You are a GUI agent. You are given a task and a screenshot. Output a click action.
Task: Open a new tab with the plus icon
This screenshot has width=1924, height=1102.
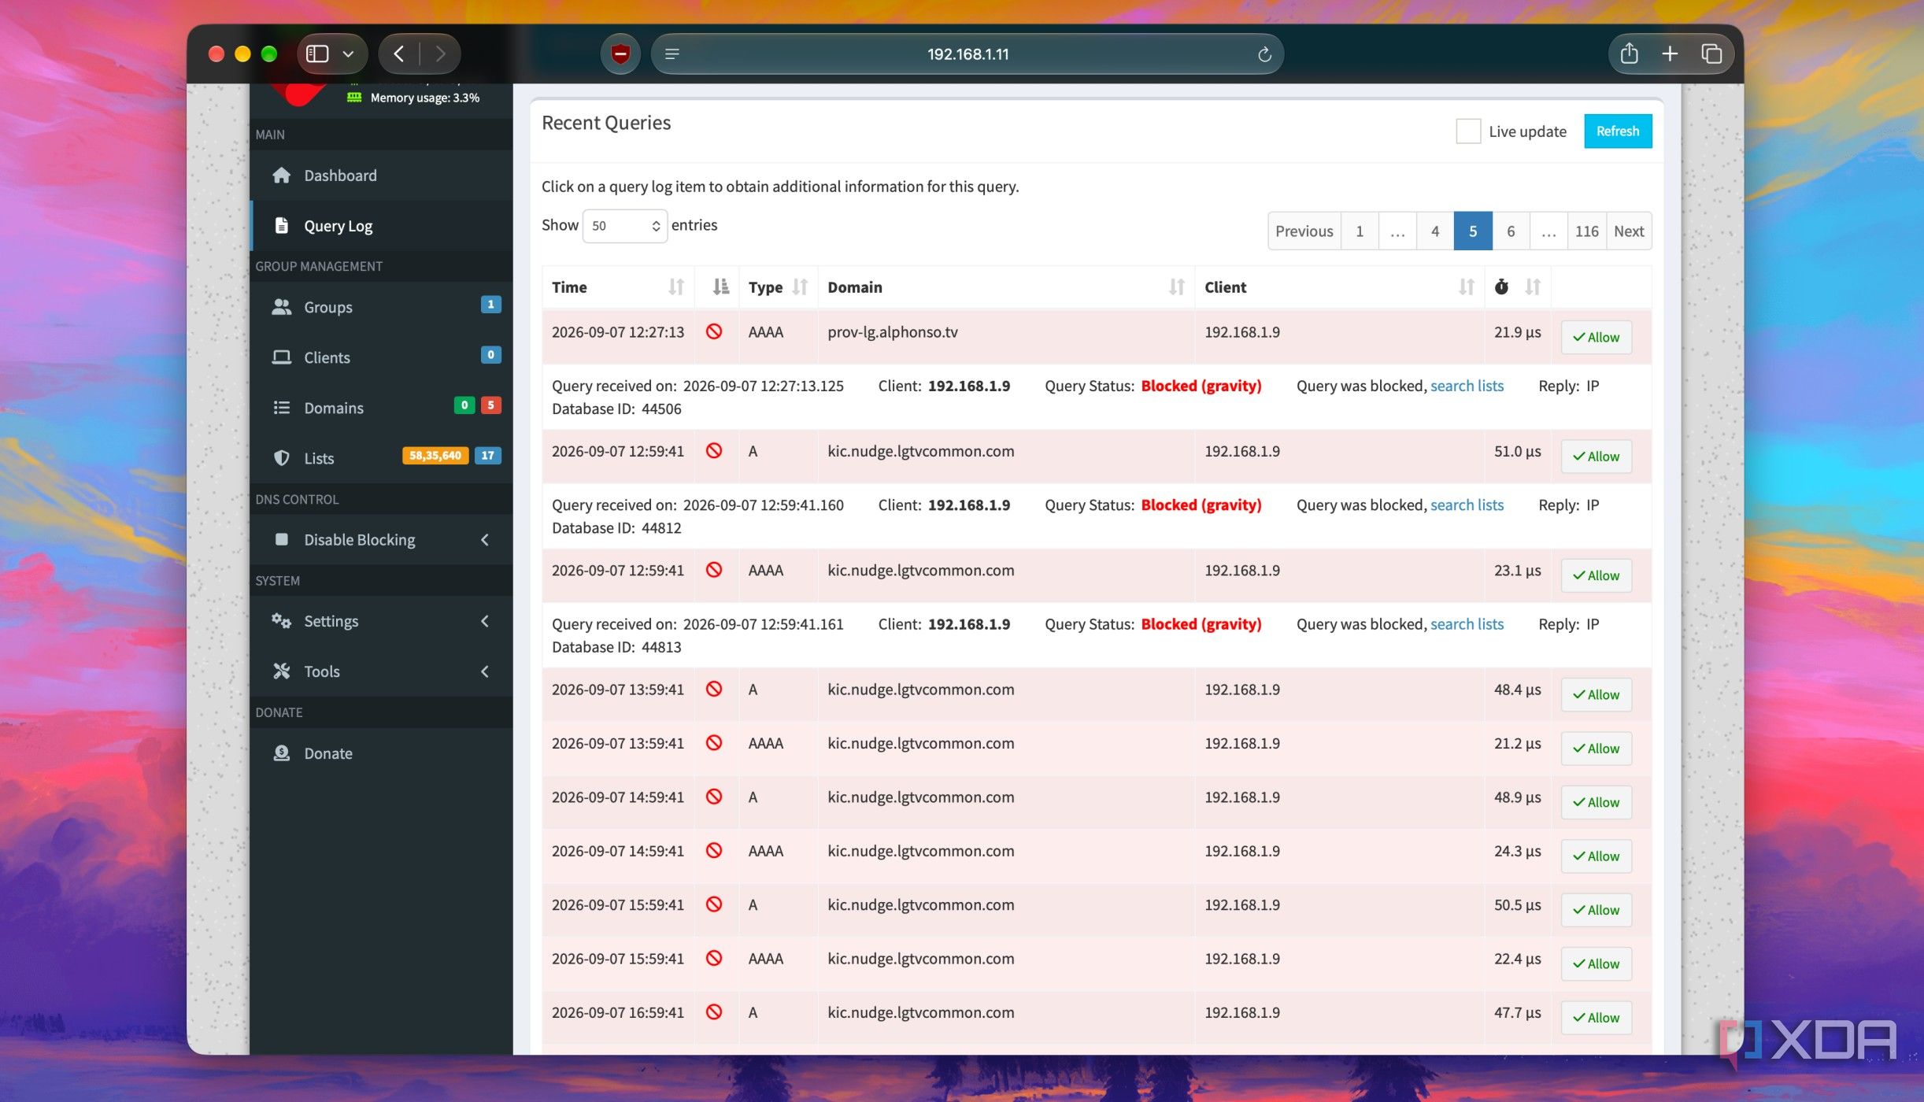point(1670,54)
